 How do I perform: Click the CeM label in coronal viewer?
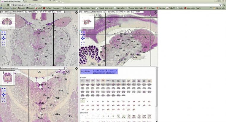tap(40, 49)
